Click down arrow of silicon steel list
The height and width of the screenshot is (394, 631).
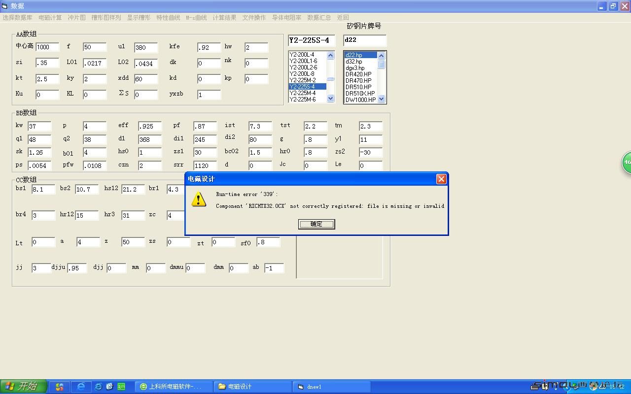point(381,99)
